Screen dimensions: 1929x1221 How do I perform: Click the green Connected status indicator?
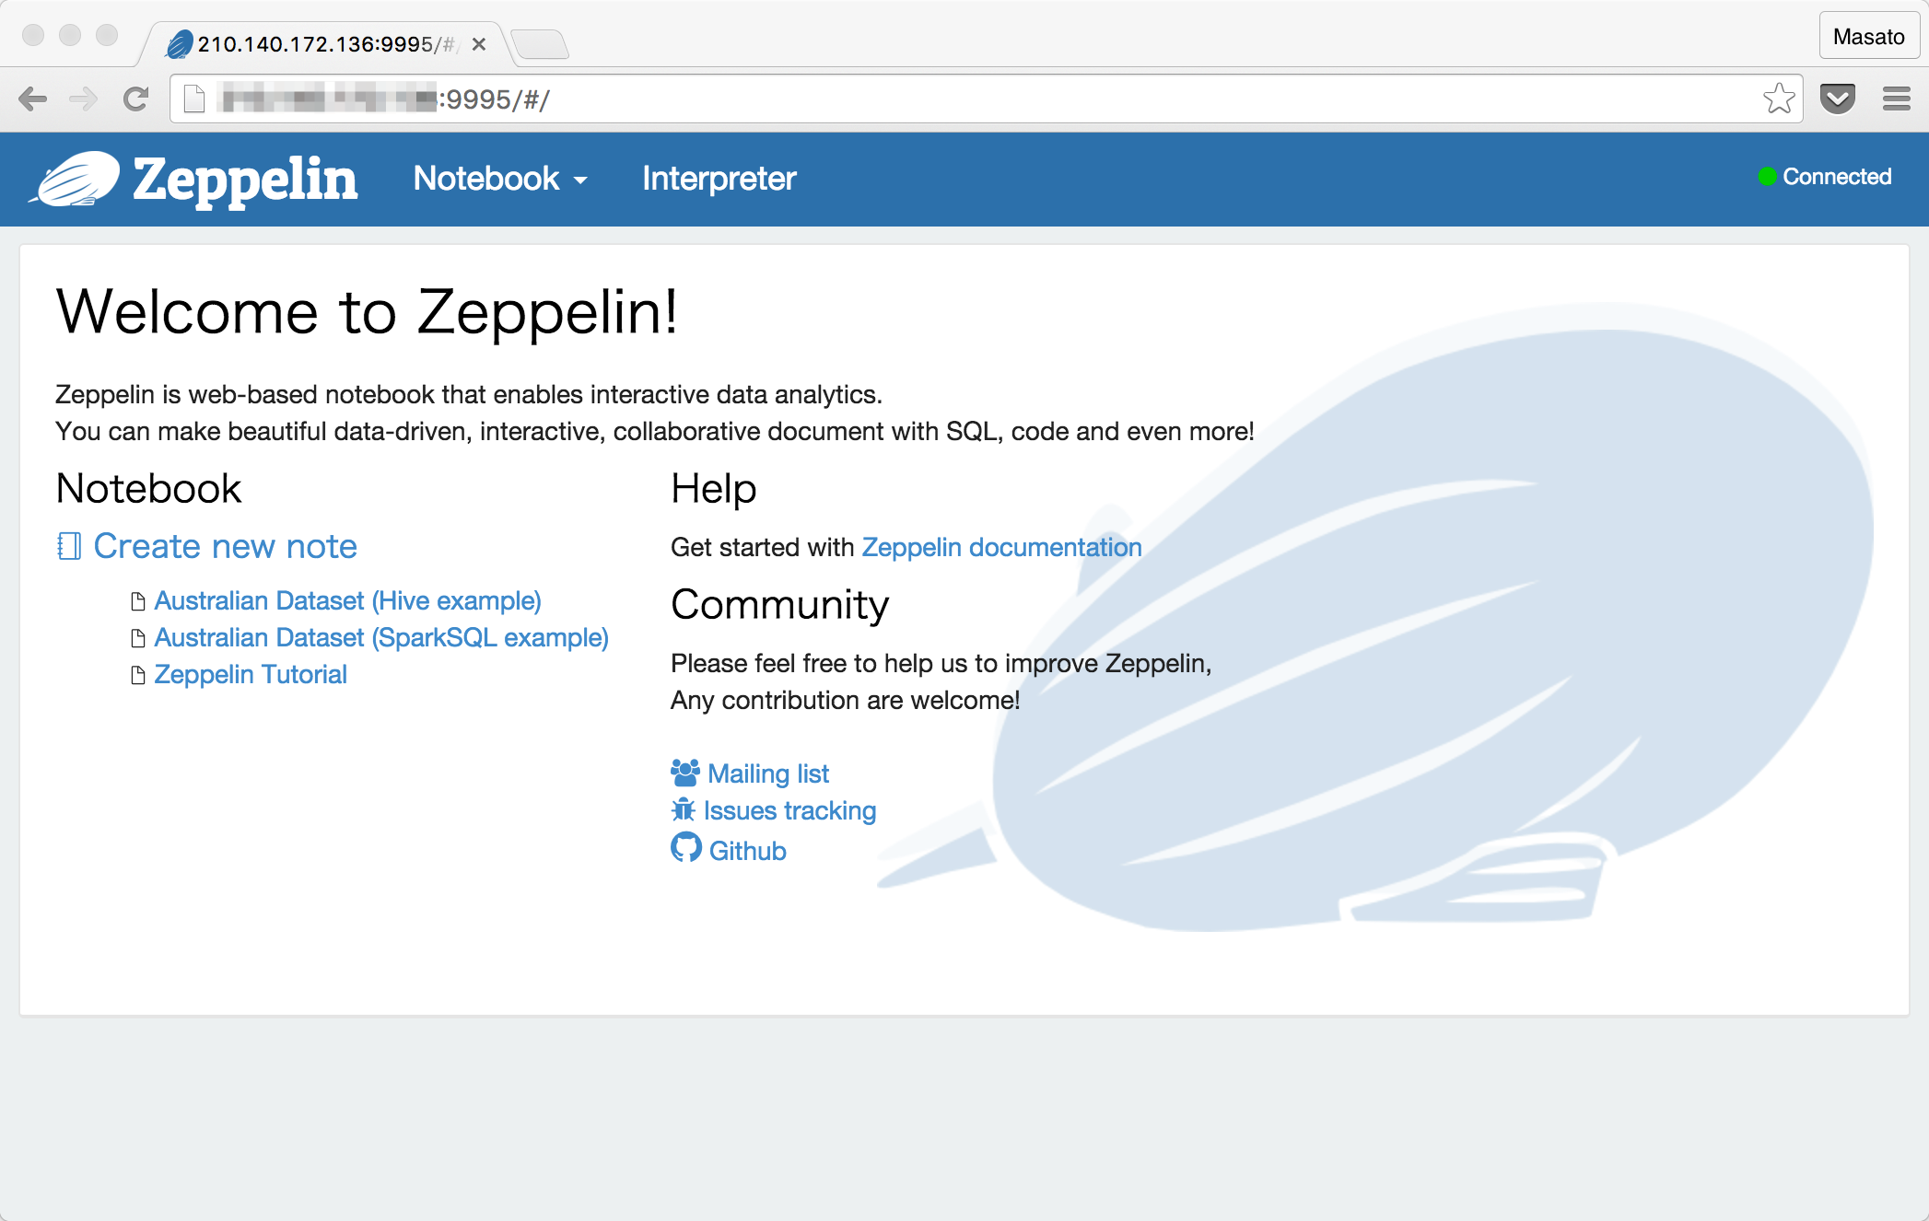(x=1766, y=177)
